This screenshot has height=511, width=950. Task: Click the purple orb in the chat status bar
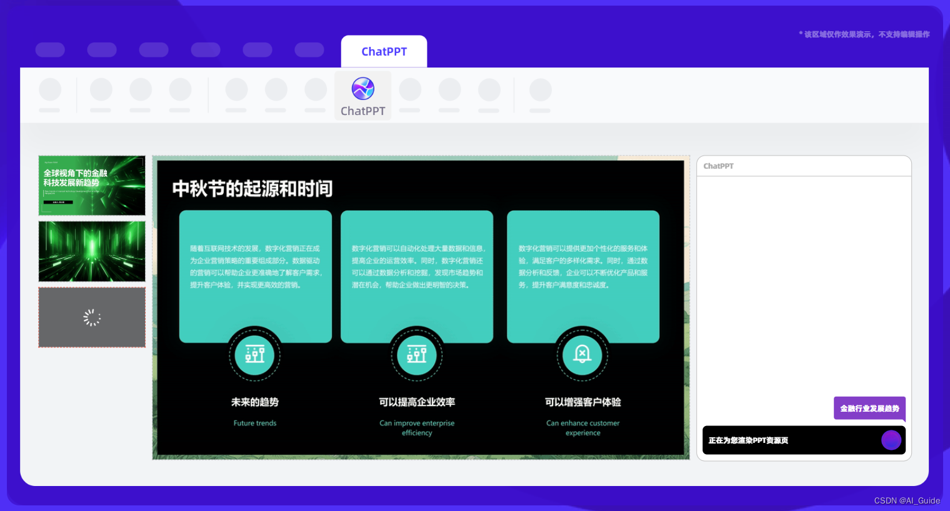(891, 440)
